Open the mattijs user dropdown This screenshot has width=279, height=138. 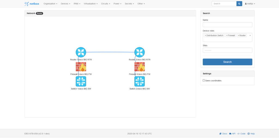[250, 4]
